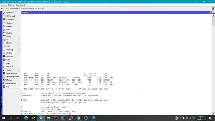The width and height of the screenshot is (215, 121).
Task: Open the Switch menu
Action: [x=9, y=33]
